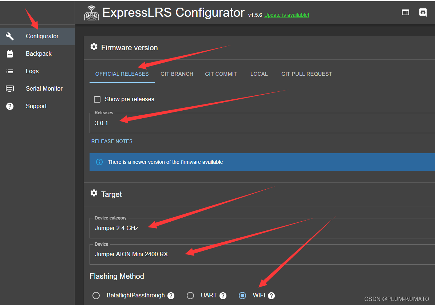Switch to the GIT BRANCH tab

[177, 74]
